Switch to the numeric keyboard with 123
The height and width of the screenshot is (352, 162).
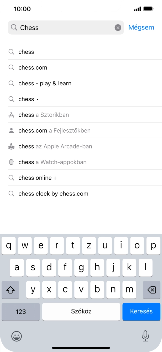pos(20,311)
